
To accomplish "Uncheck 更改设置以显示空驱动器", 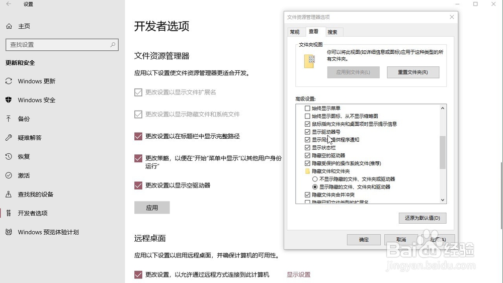I will pos(138,185).
